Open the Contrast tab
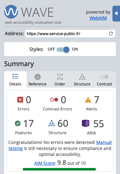 [x=105, y=79]
